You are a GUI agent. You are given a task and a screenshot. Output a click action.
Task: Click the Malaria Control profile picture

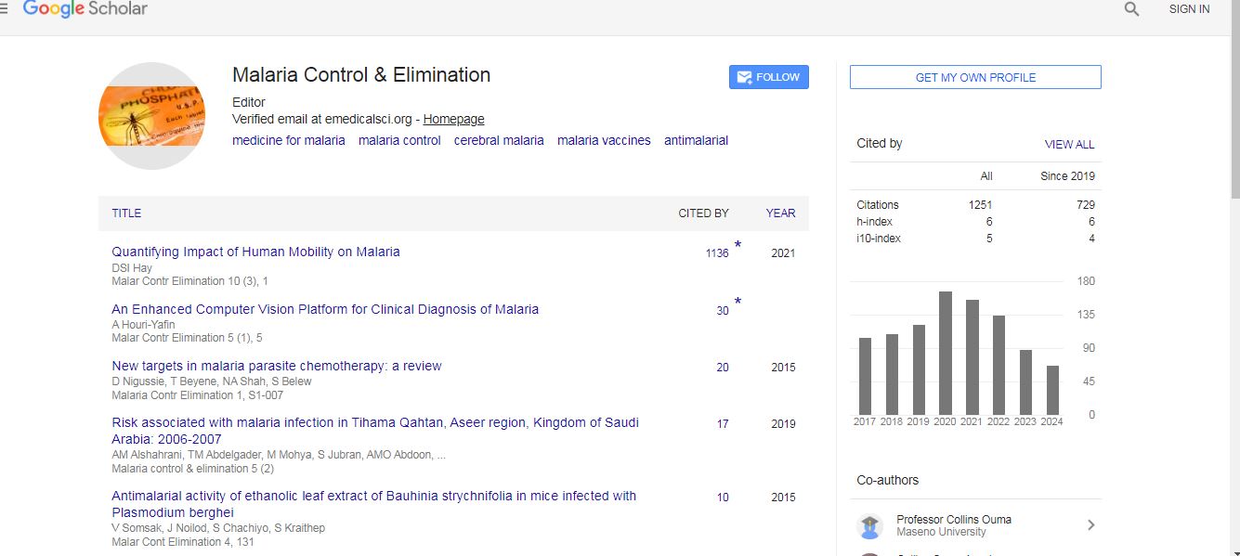click(151, 116)
